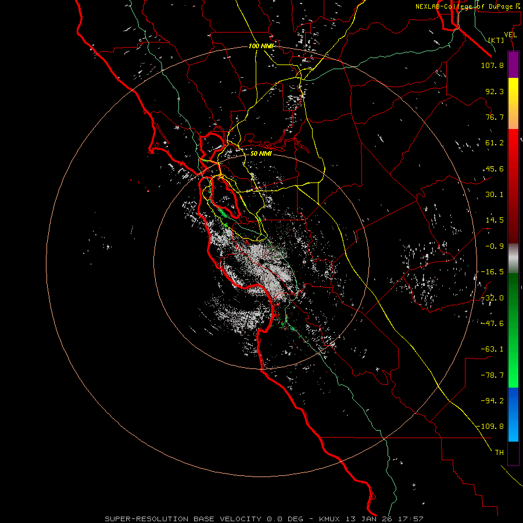Click the blue segment of the velocity color bar
This screenshot has width=523, height=523.
pos(513,414)
